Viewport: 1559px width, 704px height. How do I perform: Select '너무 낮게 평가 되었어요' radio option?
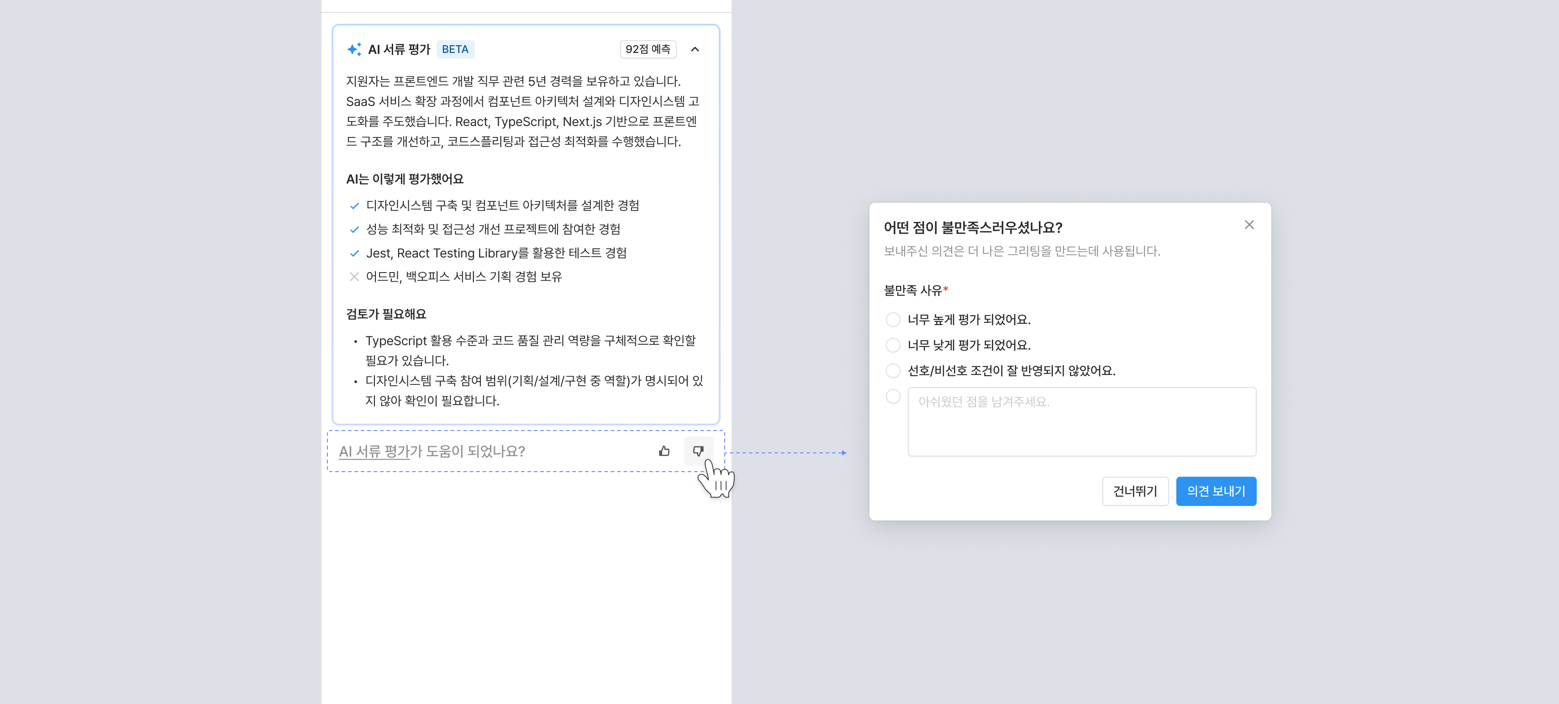[893, 345]
